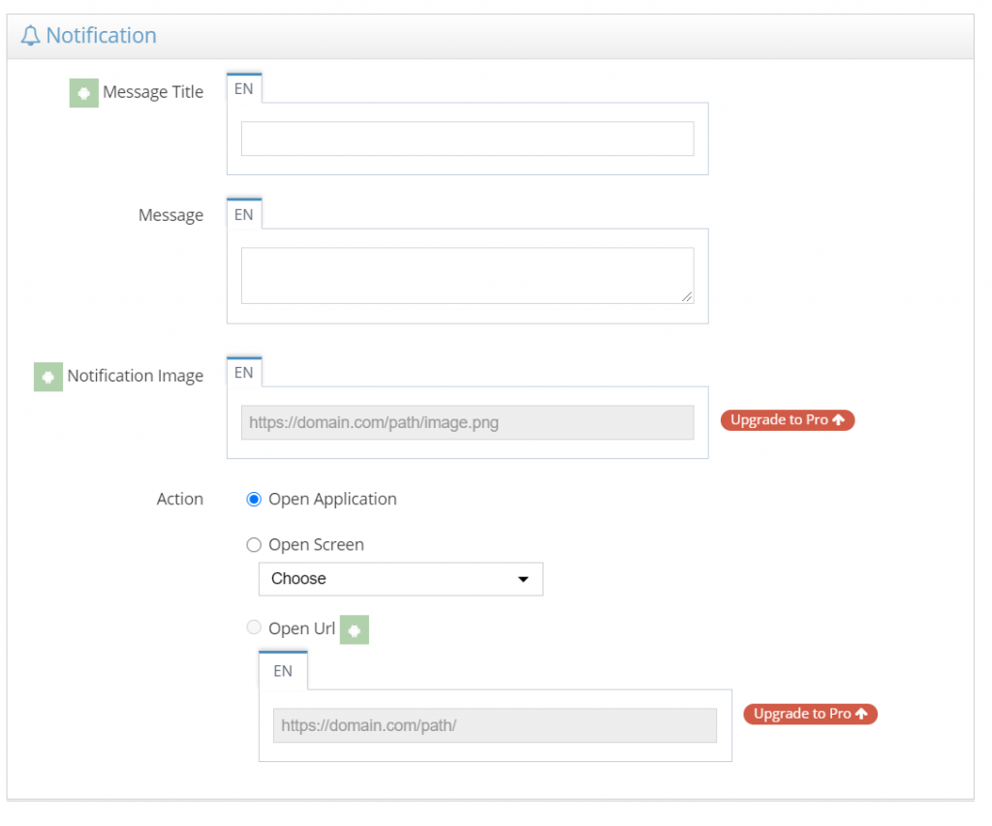
Task: Click the https://domain.com/path/ Url field
Action: 494,724
